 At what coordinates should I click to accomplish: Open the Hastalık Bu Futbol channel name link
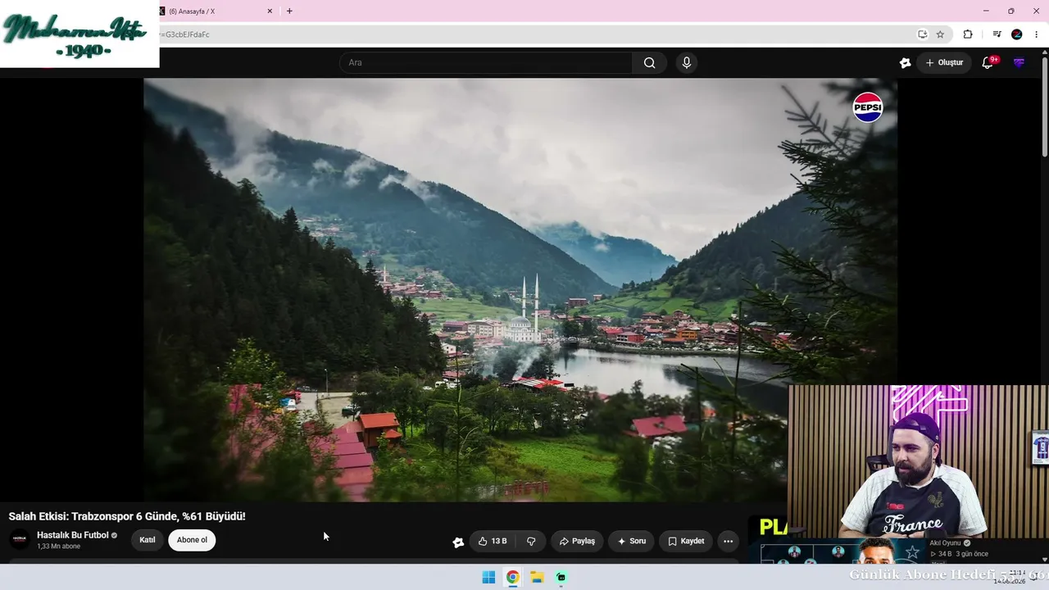coord(73,535)
